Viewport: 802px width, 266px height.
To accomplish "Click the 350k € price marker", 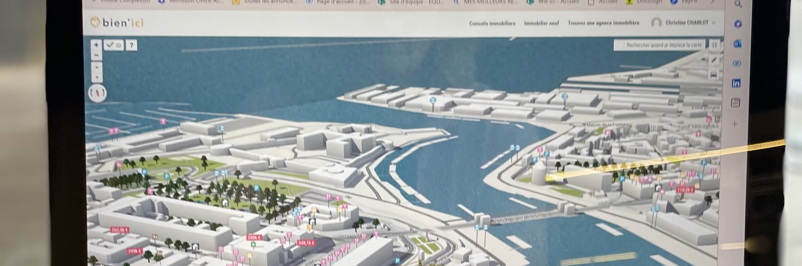I will 253,237.
